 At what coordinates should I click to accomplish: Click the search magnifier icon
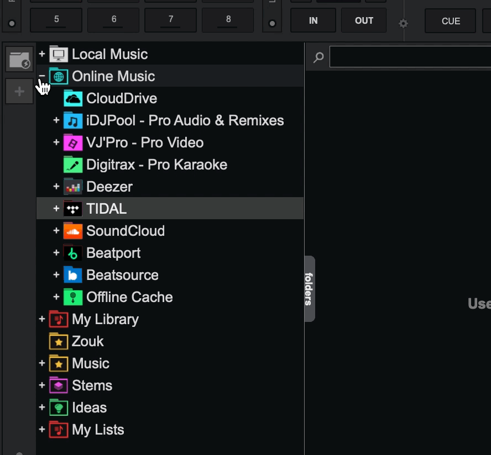click(x=318, y=57)
